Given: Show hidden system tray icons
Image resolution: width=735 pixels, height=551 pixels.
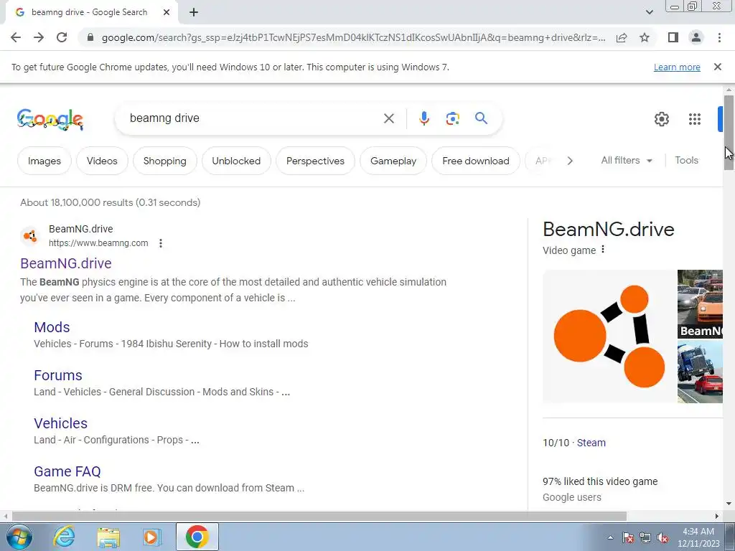Looking at the screenshot, I should pyautogui.click(x=610, y=537).
